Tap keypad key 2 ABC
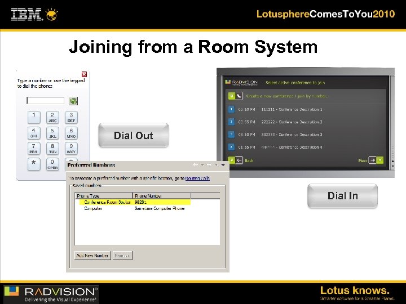The width and height of the screenshot is (406, 304). [52, 117]
